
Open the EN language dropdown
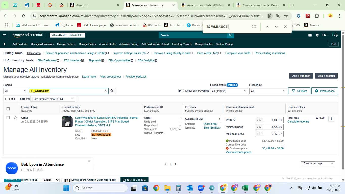(x=325, y=35)
